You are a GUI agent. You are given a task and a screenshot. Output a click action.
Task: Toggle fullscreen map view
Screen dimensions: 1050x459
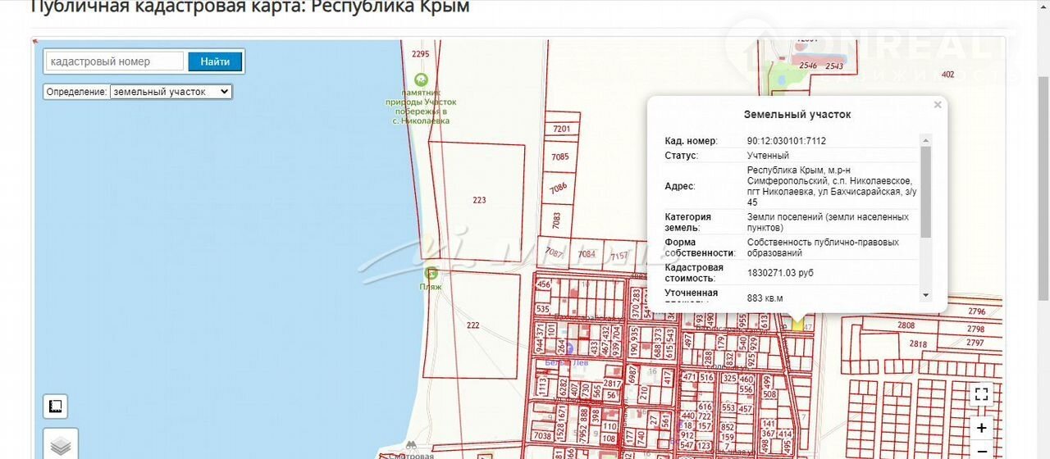coord(981,394)
